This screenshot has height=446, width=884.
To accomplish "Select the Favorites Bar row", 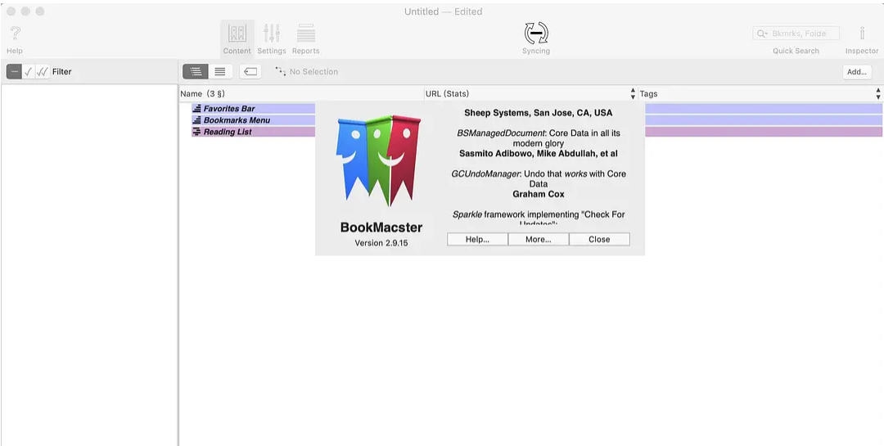I will [x=537, y=108].
